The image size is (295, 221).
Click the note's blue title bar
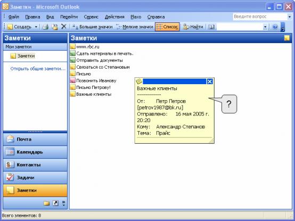175,81
